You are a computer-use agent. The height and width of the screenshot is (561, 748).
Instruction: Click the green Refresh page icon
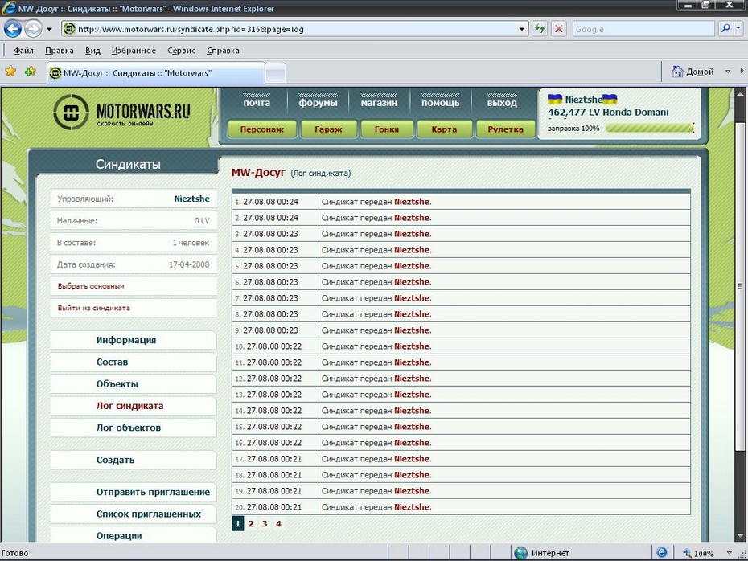(x=540, y=29)
